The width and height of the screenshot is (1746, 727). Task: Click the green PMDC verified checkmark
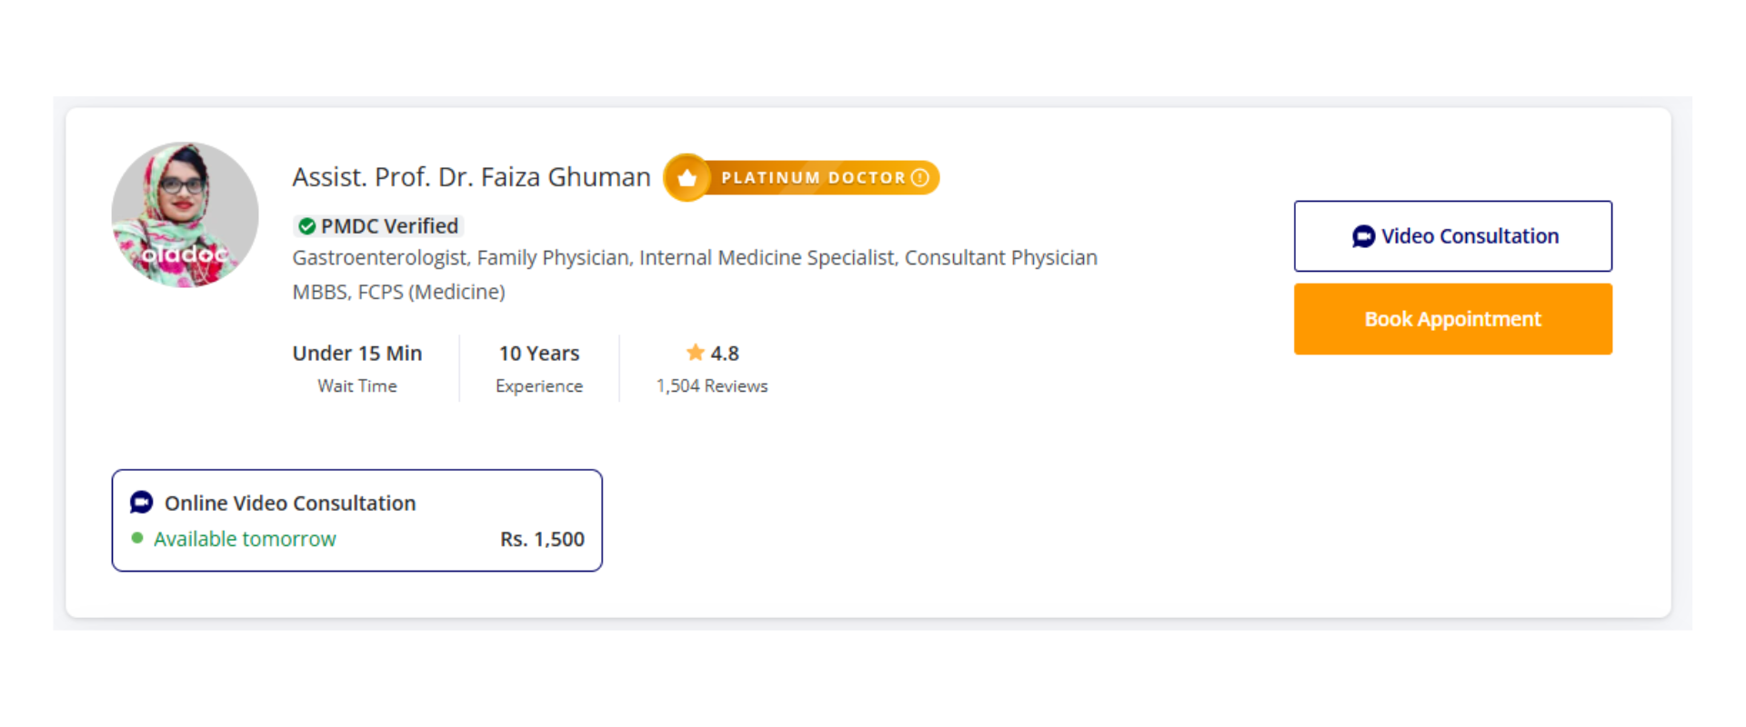(307, 226)
